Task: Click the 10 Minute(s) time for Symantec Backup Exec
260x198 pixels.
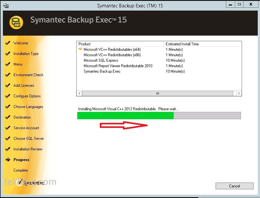Action: pos(175,71)
